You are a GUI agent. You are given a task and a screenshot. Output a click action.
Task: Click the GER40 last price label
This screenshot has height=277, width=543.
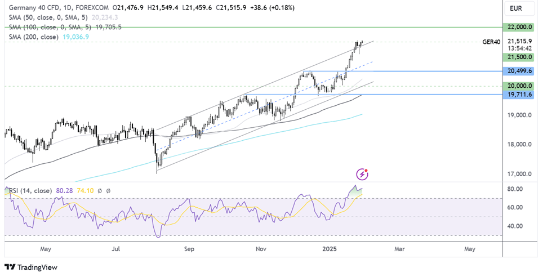[491, 42]
